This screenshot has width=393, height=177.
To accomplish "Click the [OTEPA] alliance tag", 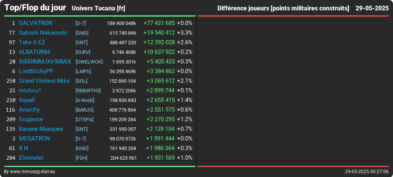I will point(84,120).
